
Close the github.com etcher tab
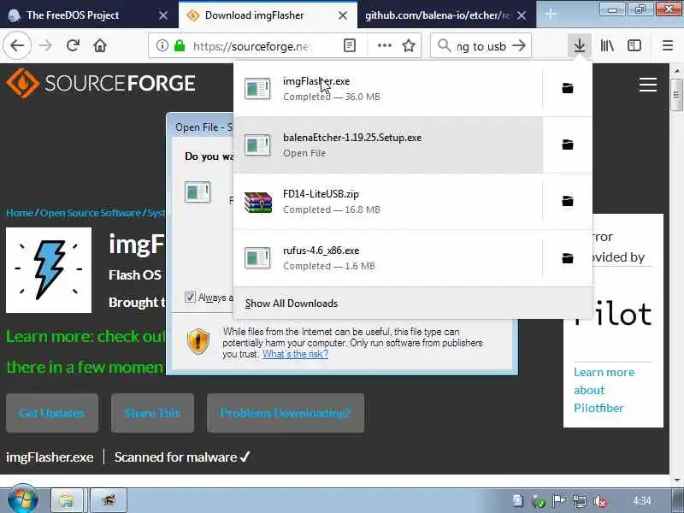[x=522, y=15]
